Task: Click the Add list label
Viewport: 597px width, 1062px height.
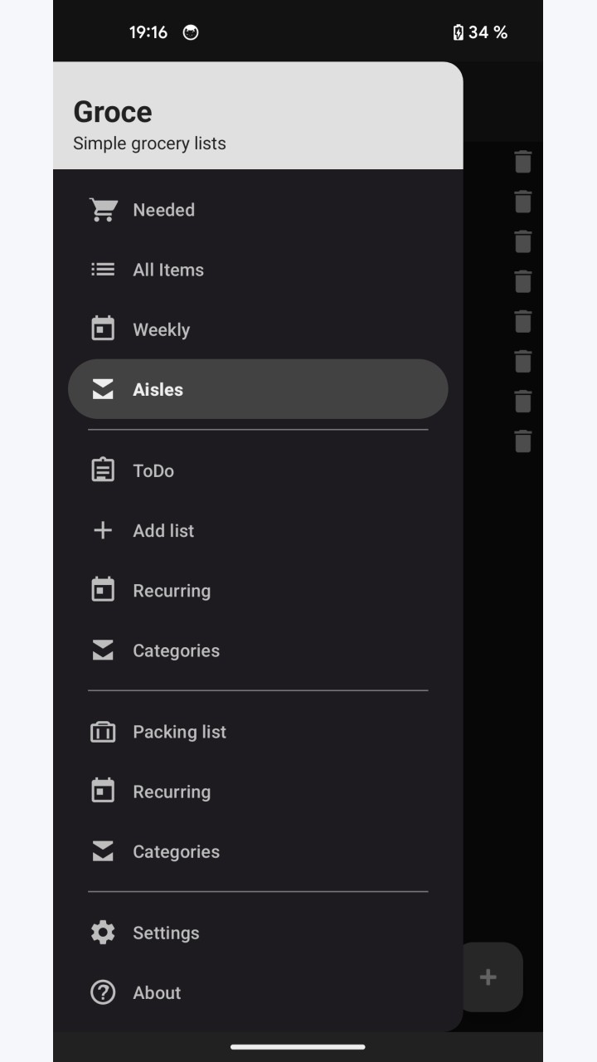Action: pyautogui.click(x=163, y=531)
